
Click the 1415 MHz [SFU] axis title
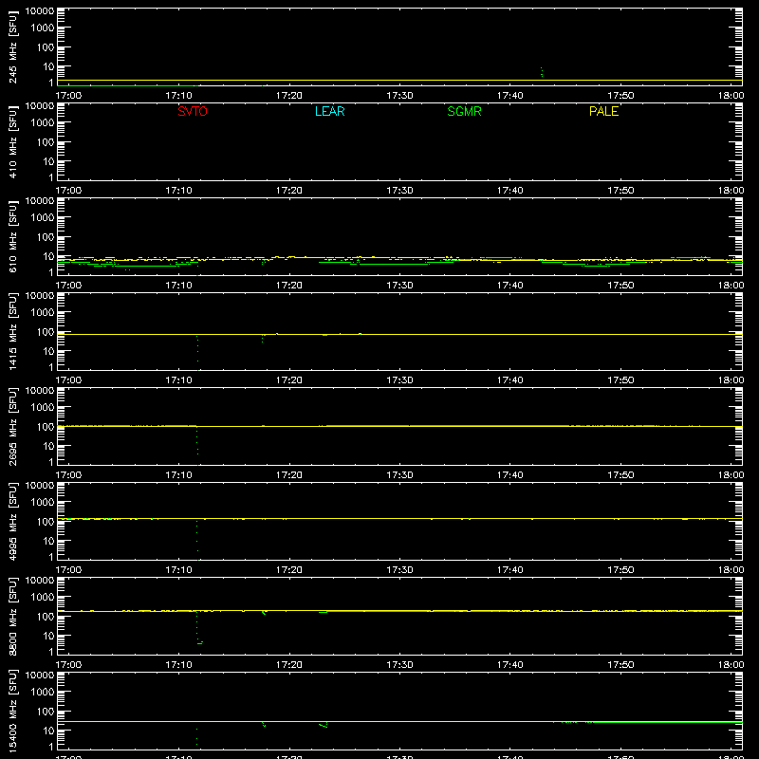point(12,331)
